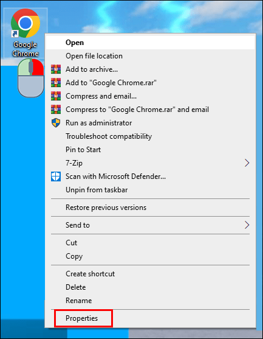The image size is (263, 339).
Task: Choose Cut from the context menu
Action: [x=150, y=243]
